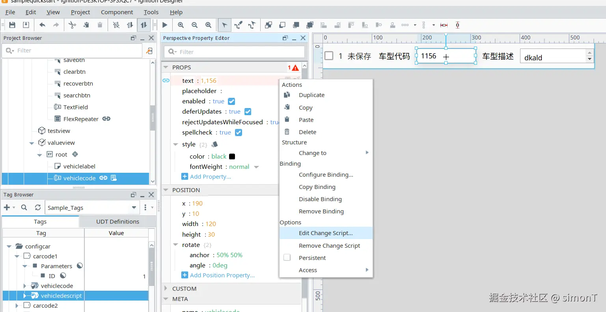The width and height of the screenshot is (606, 312).
Task: Switch to the UDT Definitions tab
Action: [117, 222]
